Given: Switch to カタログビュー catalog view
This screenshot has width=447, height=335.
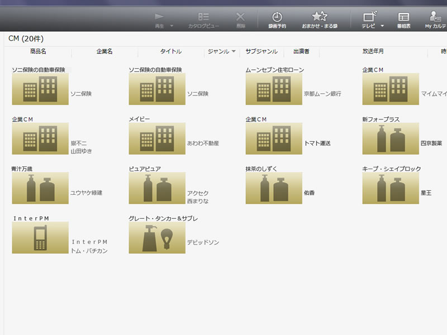Looking at the screenshot, I should [203, 17].
